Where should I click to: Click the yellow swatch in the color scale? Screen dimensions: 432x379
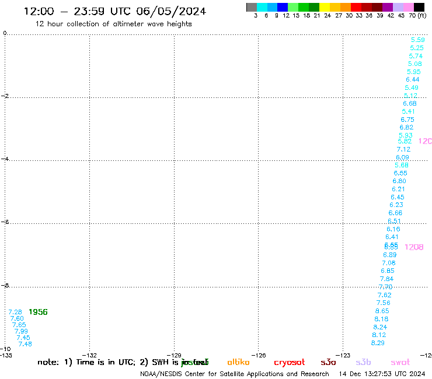click(325, 7)
